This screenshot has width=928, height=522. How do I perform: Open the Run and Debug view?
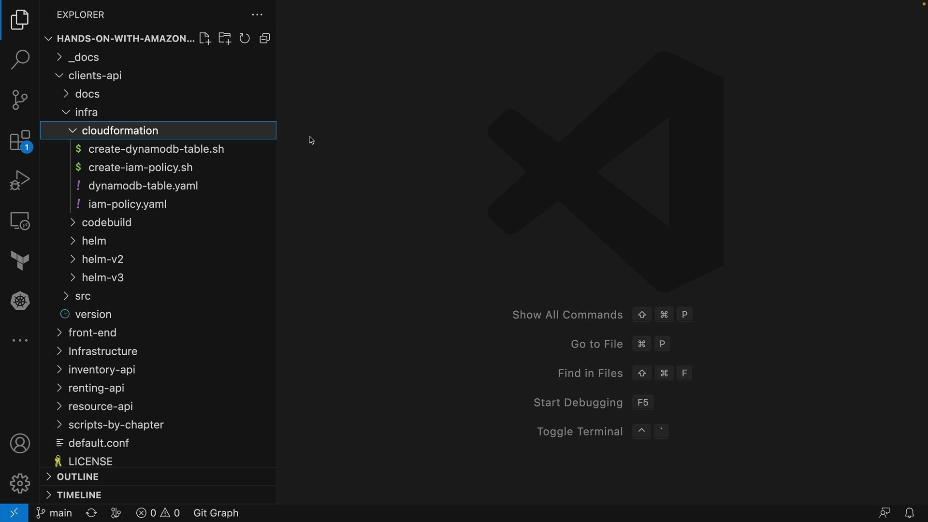tap(20, 181)
